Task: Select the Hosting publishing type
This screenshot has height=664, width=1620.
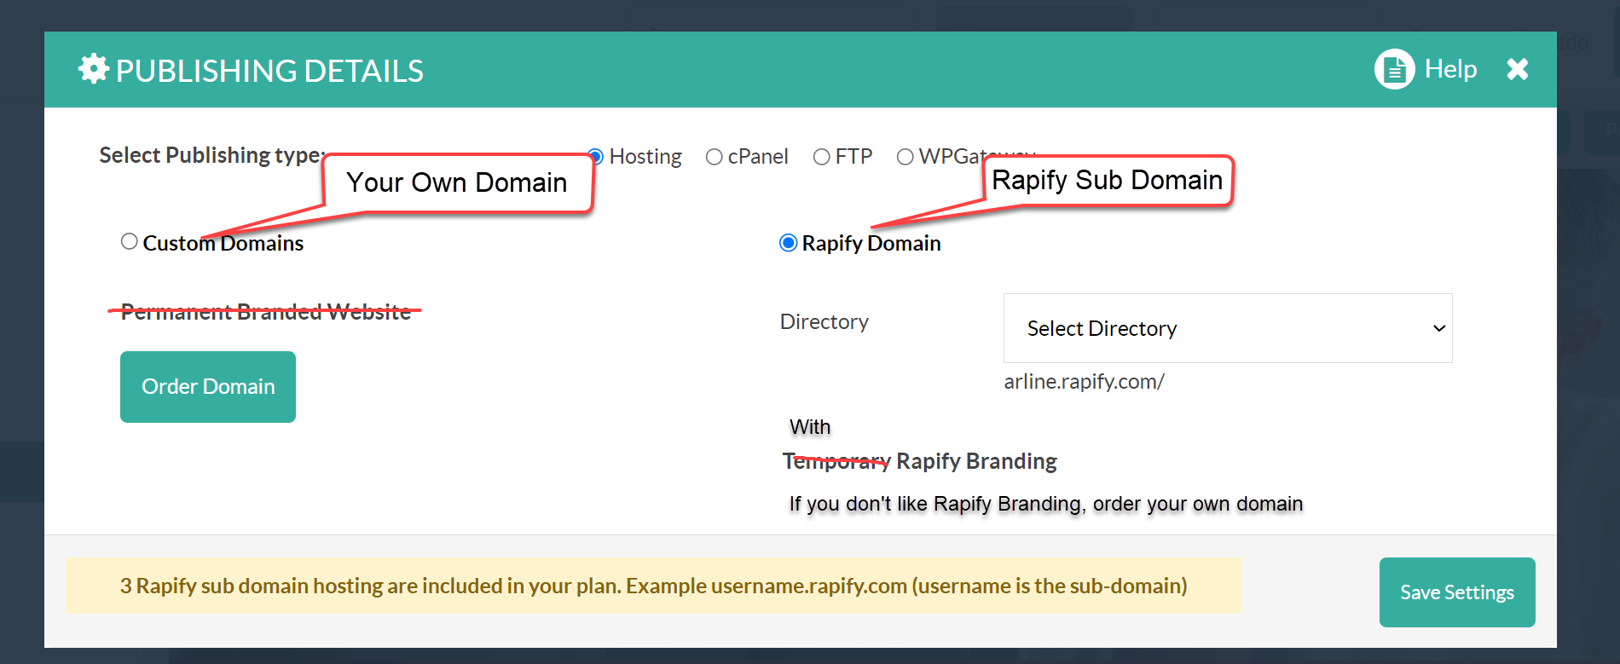Action: coord(597,157)
